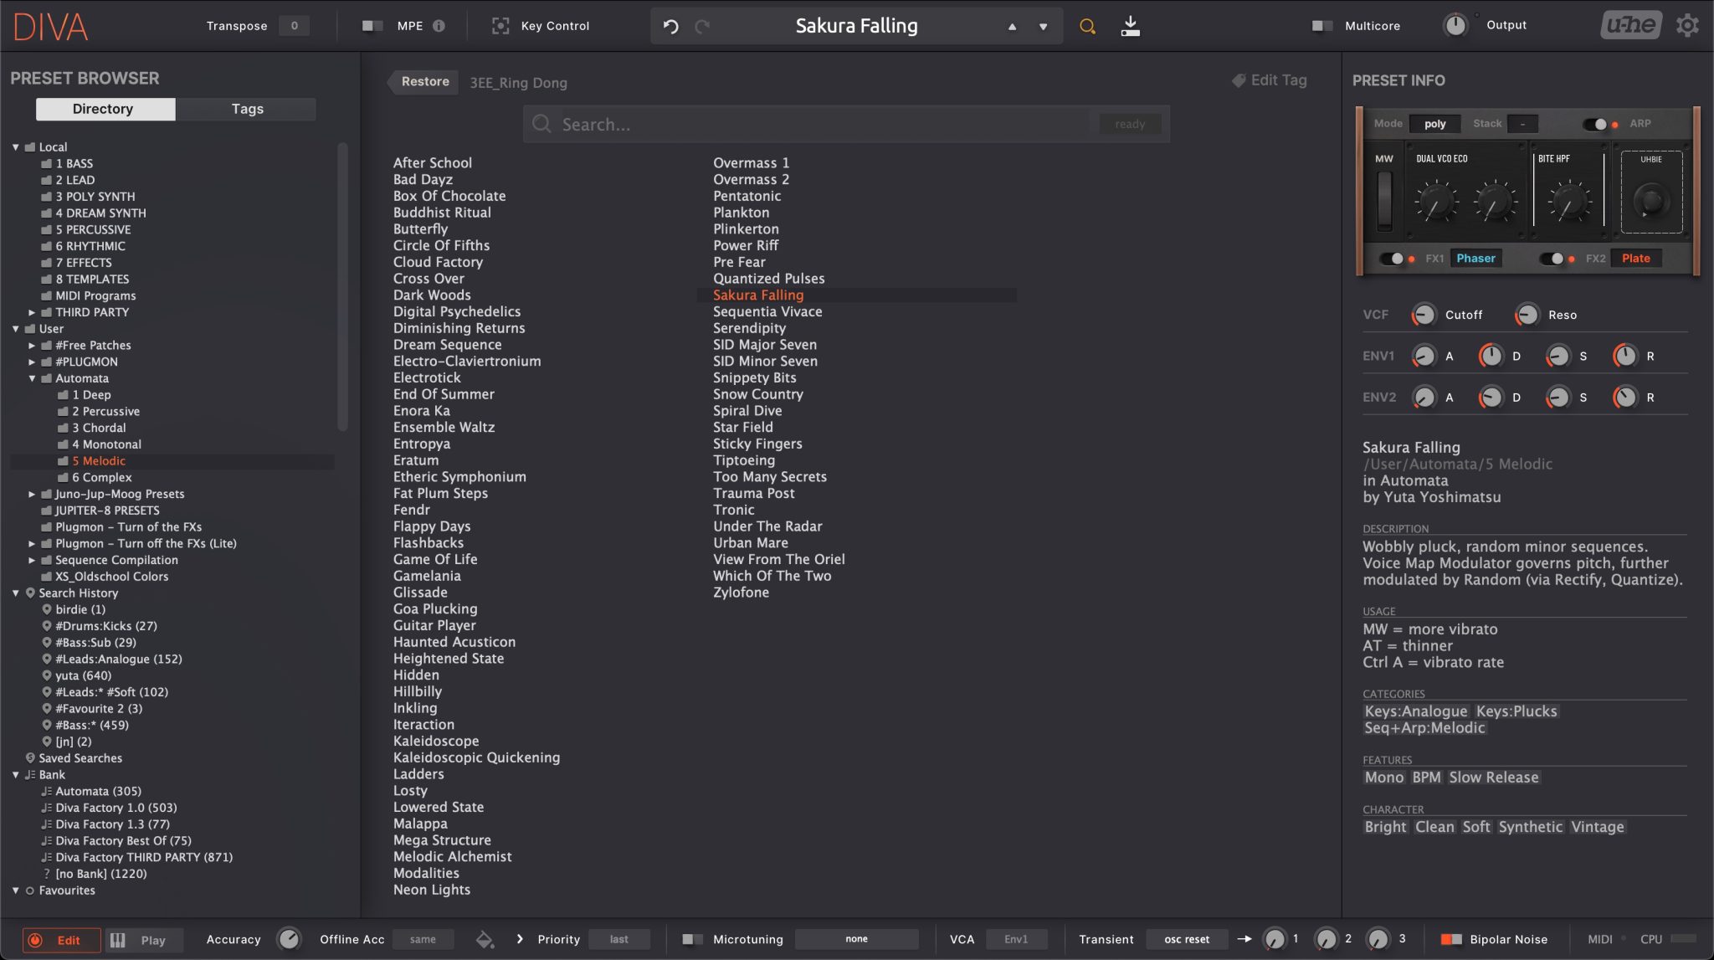
Task: Toggle the ARP switch on
Action: (1597, 124)
